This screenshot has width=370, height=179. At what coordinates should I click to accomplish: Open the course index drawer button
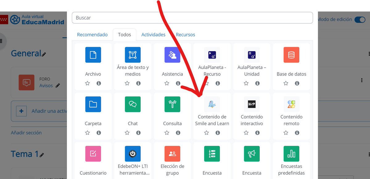pos(2,40)
